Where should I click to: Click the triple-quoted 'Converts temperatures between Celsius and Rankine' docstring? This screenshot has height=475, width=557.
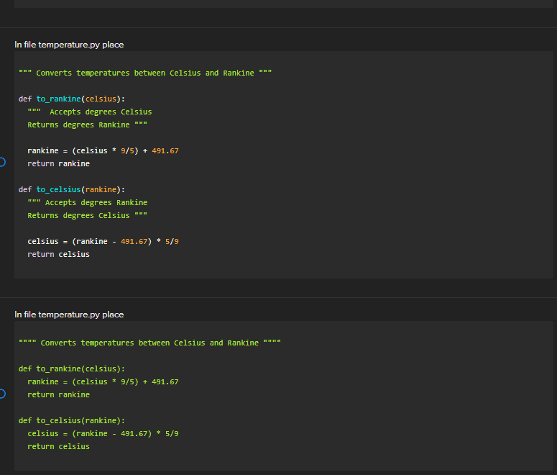coord(145,73)
